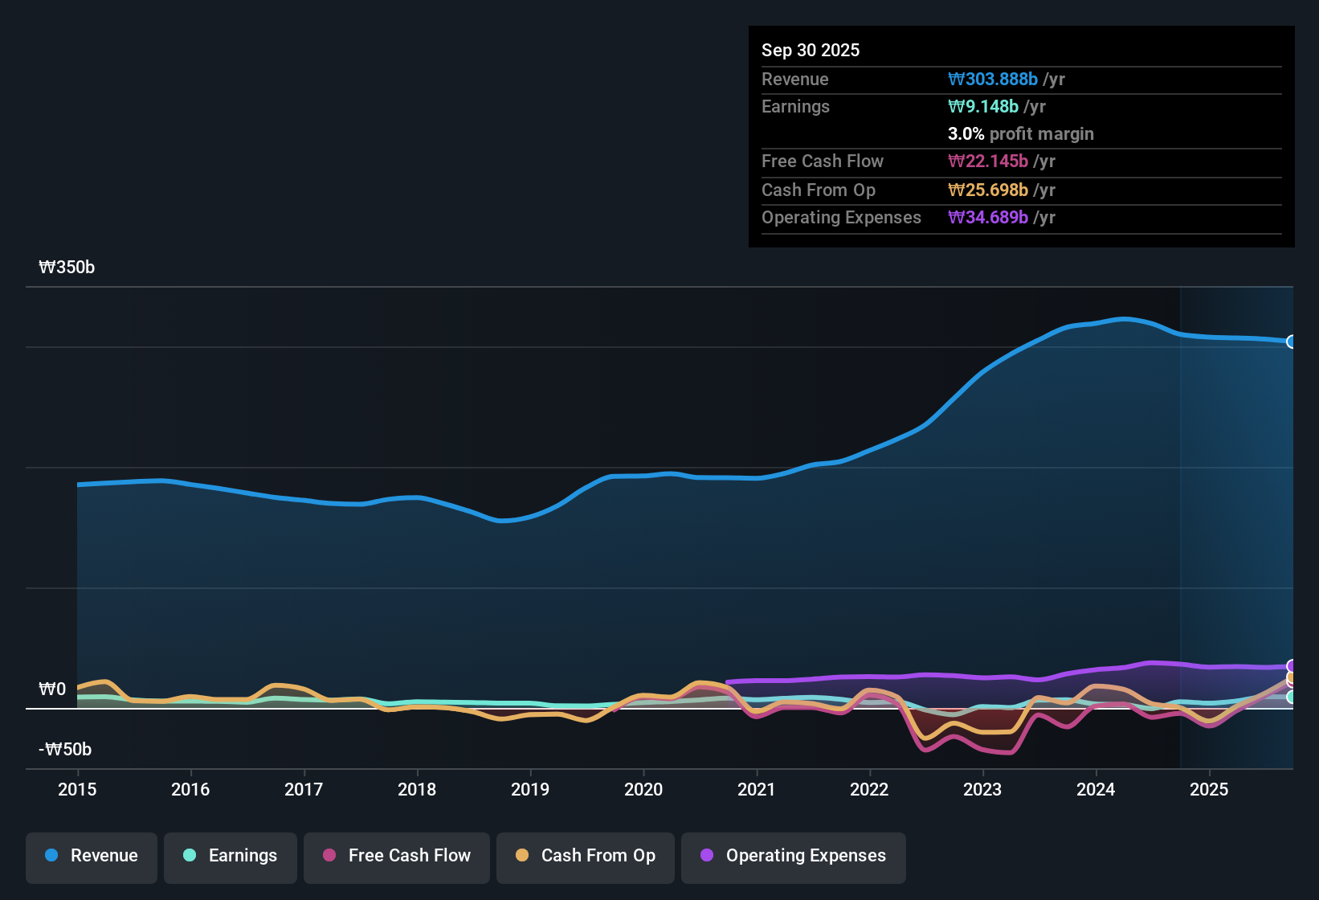The height and width of the screenshot is (900, 1319).
Task: Select the blue Revenue dot icon in legend
Action: pyautogui.click(x=51, y=856)
